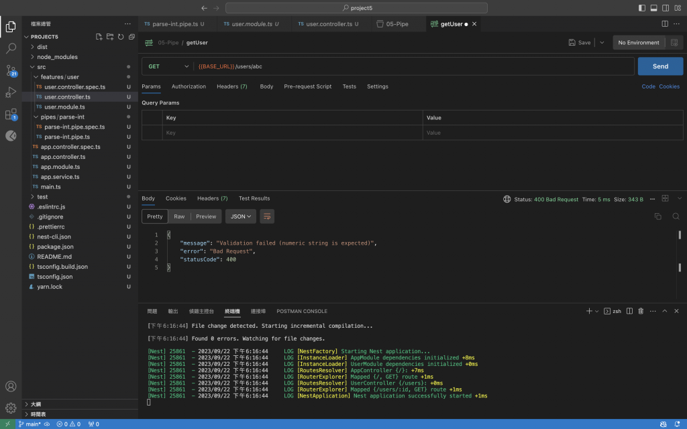This screenshot has width=687, height=429.
Task: Toggle the primary sidebar layout button
Action: 641,7
